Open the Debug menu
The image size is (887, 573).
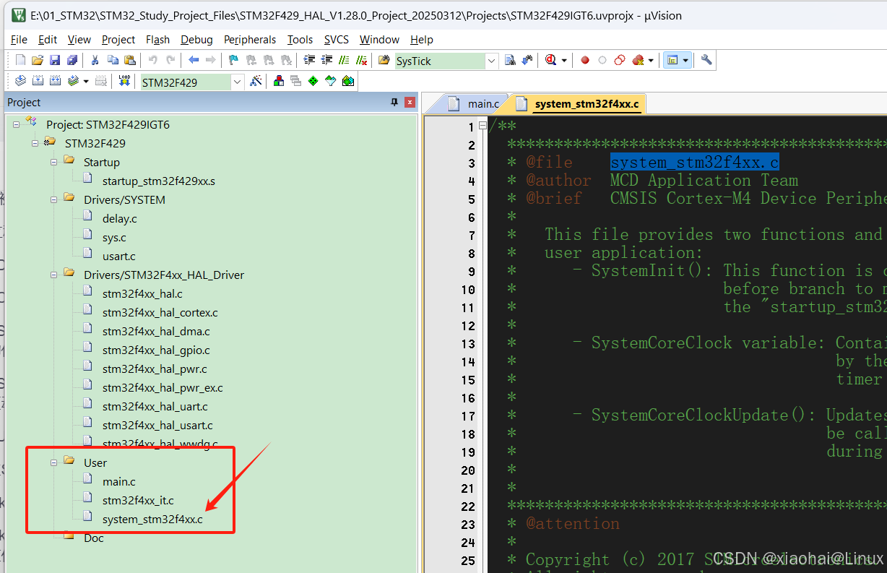point(196,39)
